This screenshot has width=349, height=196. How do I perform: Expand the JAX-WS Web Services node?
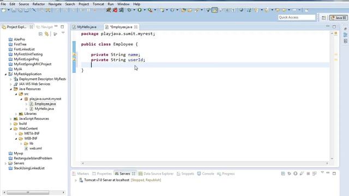11,84
